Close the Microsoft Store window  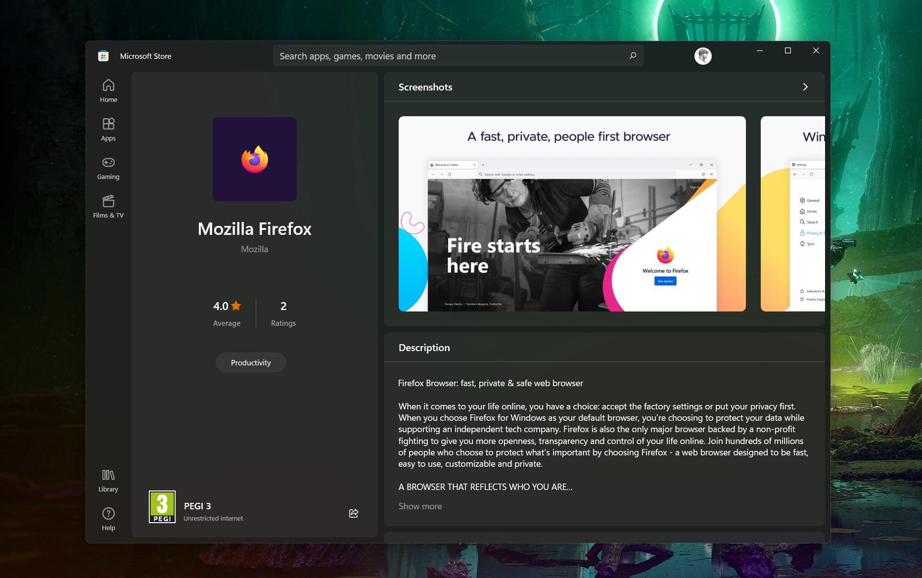[816, 50]
